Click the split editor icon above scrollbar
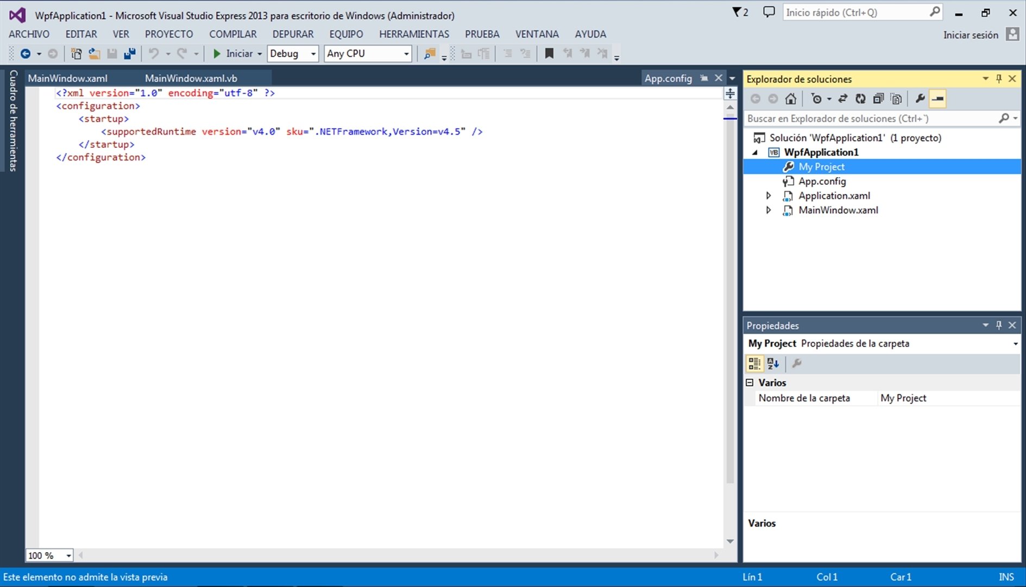 pyautogui.click(x=730, y=93)
